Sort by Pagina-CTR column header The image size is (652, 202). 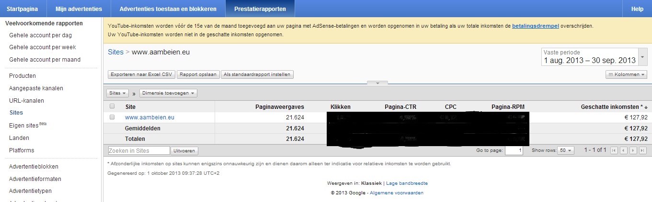[400, 107]
